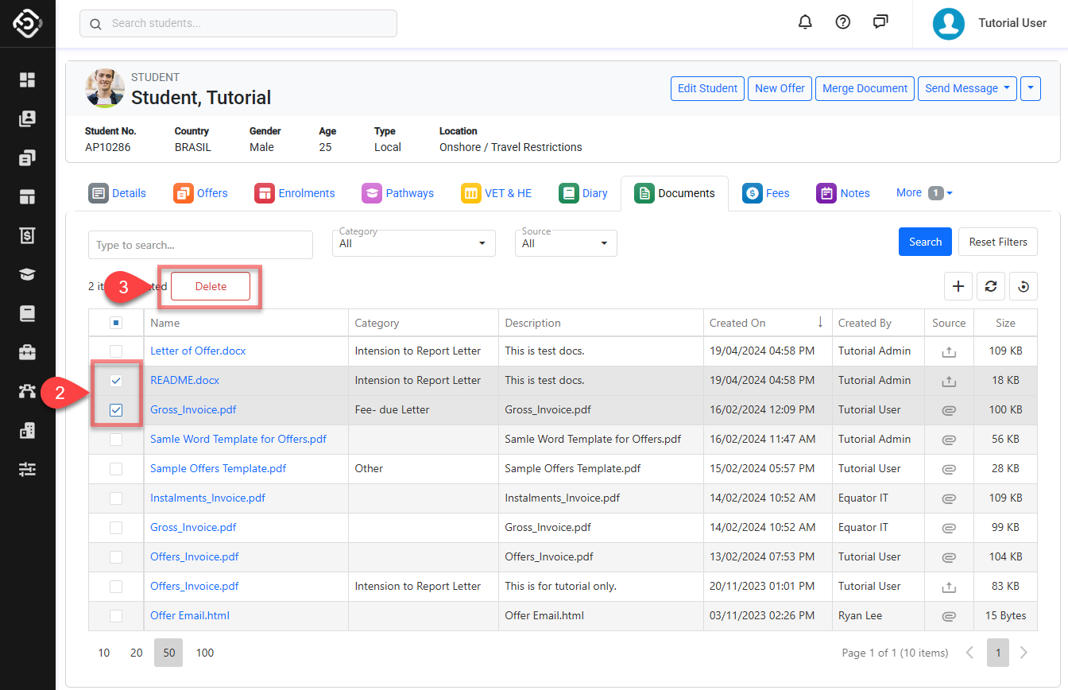Image resolution: width=1068 pixels, height=690 pixels.
Task: Open the briefcase icon in sidebar
Action: coord(28,352)
